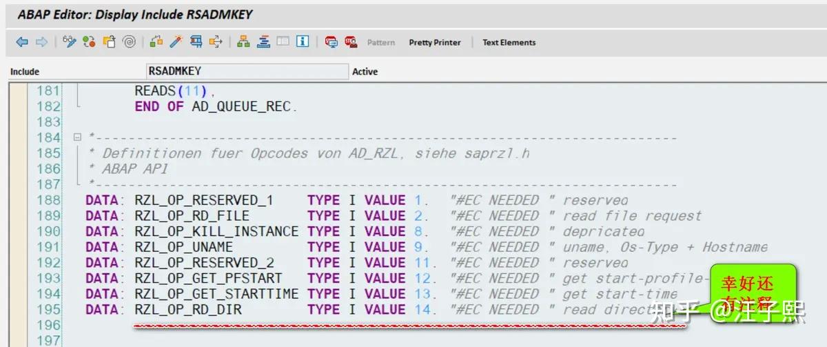Viewport: 827px width, 347px height.
Task: Display Navigation Window icon
Action: coord(263,42)
